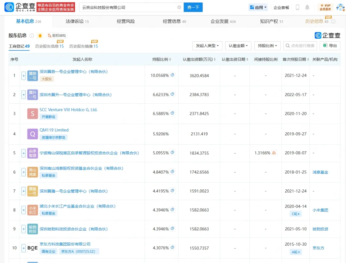Image resolution: width=346 pixels, height=263 pixels.
Task: Click the 南山鸿泰 logo tile
Action: (32, 172)
